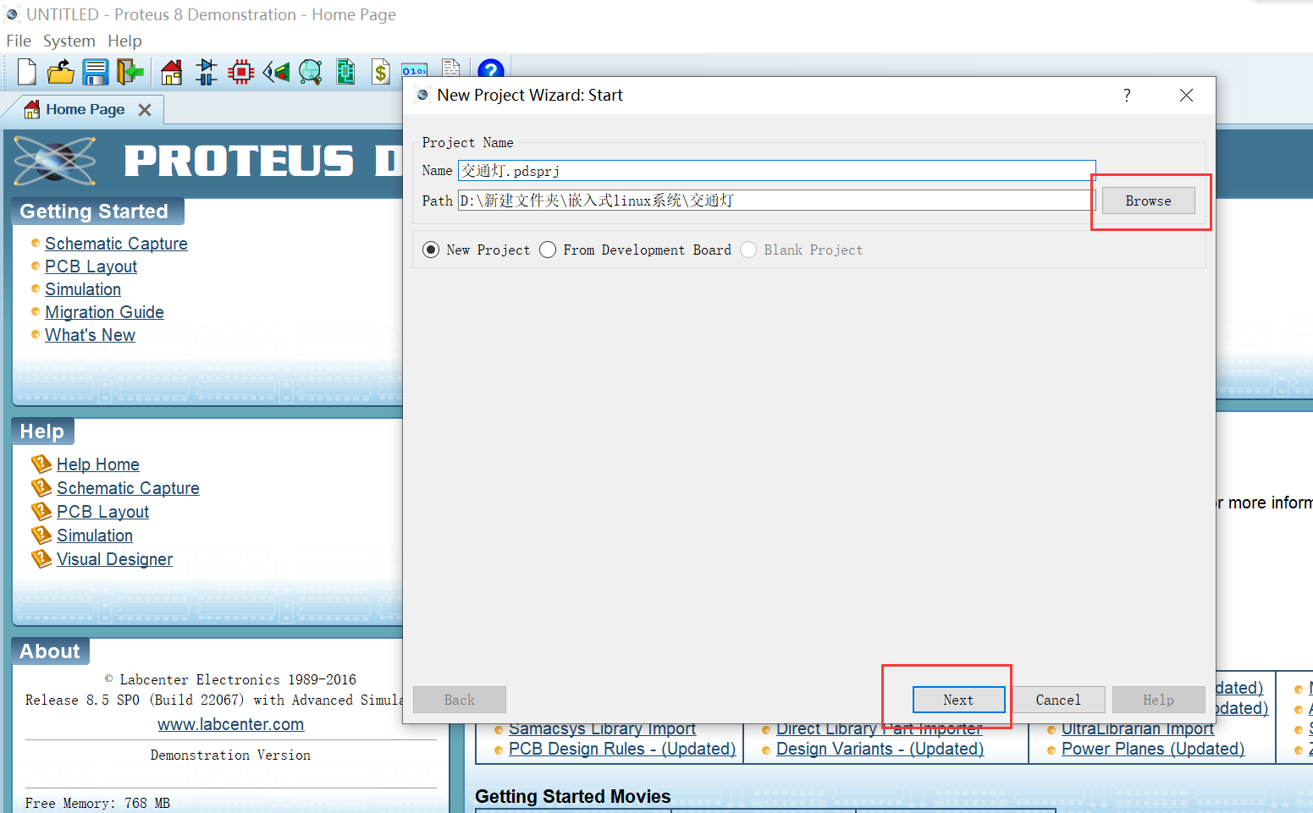This screenshot has height=813, width=1313.
Task: Launch the 3D Visualizer icon
Action: pyautogui.click(x=276, y=72)
